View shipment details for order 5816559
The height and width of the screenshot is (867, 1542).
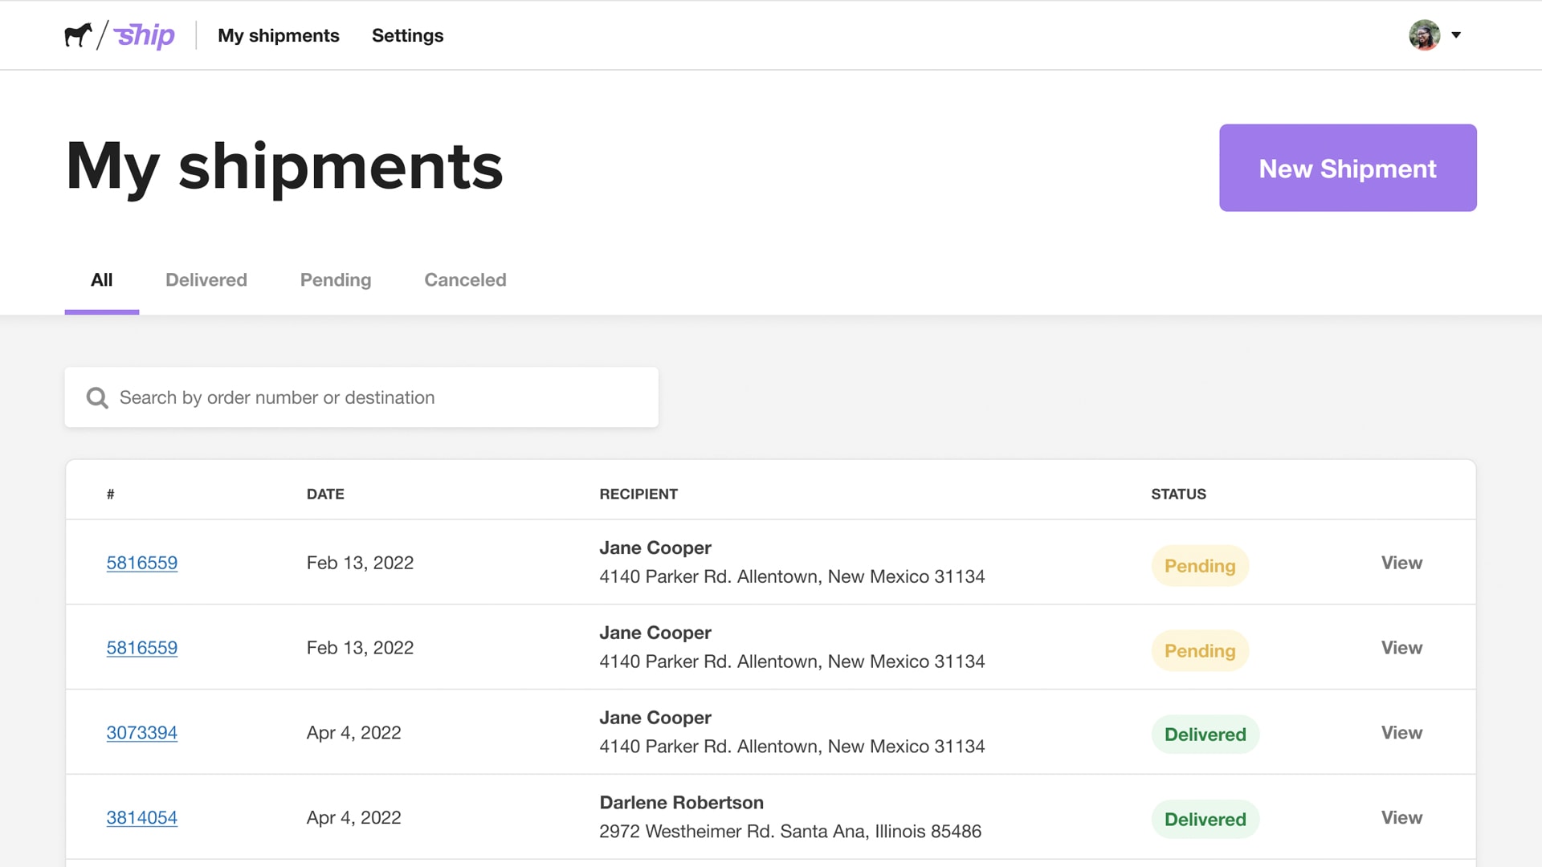[1401, 561]
